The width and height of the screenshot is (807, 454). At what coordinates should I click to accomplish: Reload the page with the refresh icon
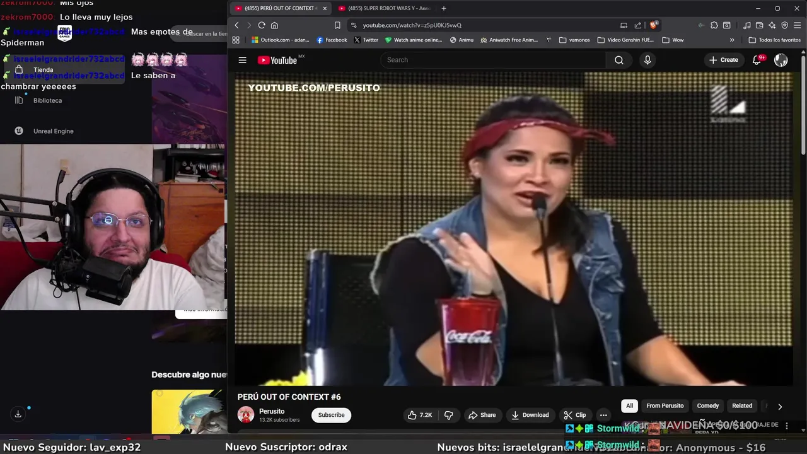click(x=262, y=25)
